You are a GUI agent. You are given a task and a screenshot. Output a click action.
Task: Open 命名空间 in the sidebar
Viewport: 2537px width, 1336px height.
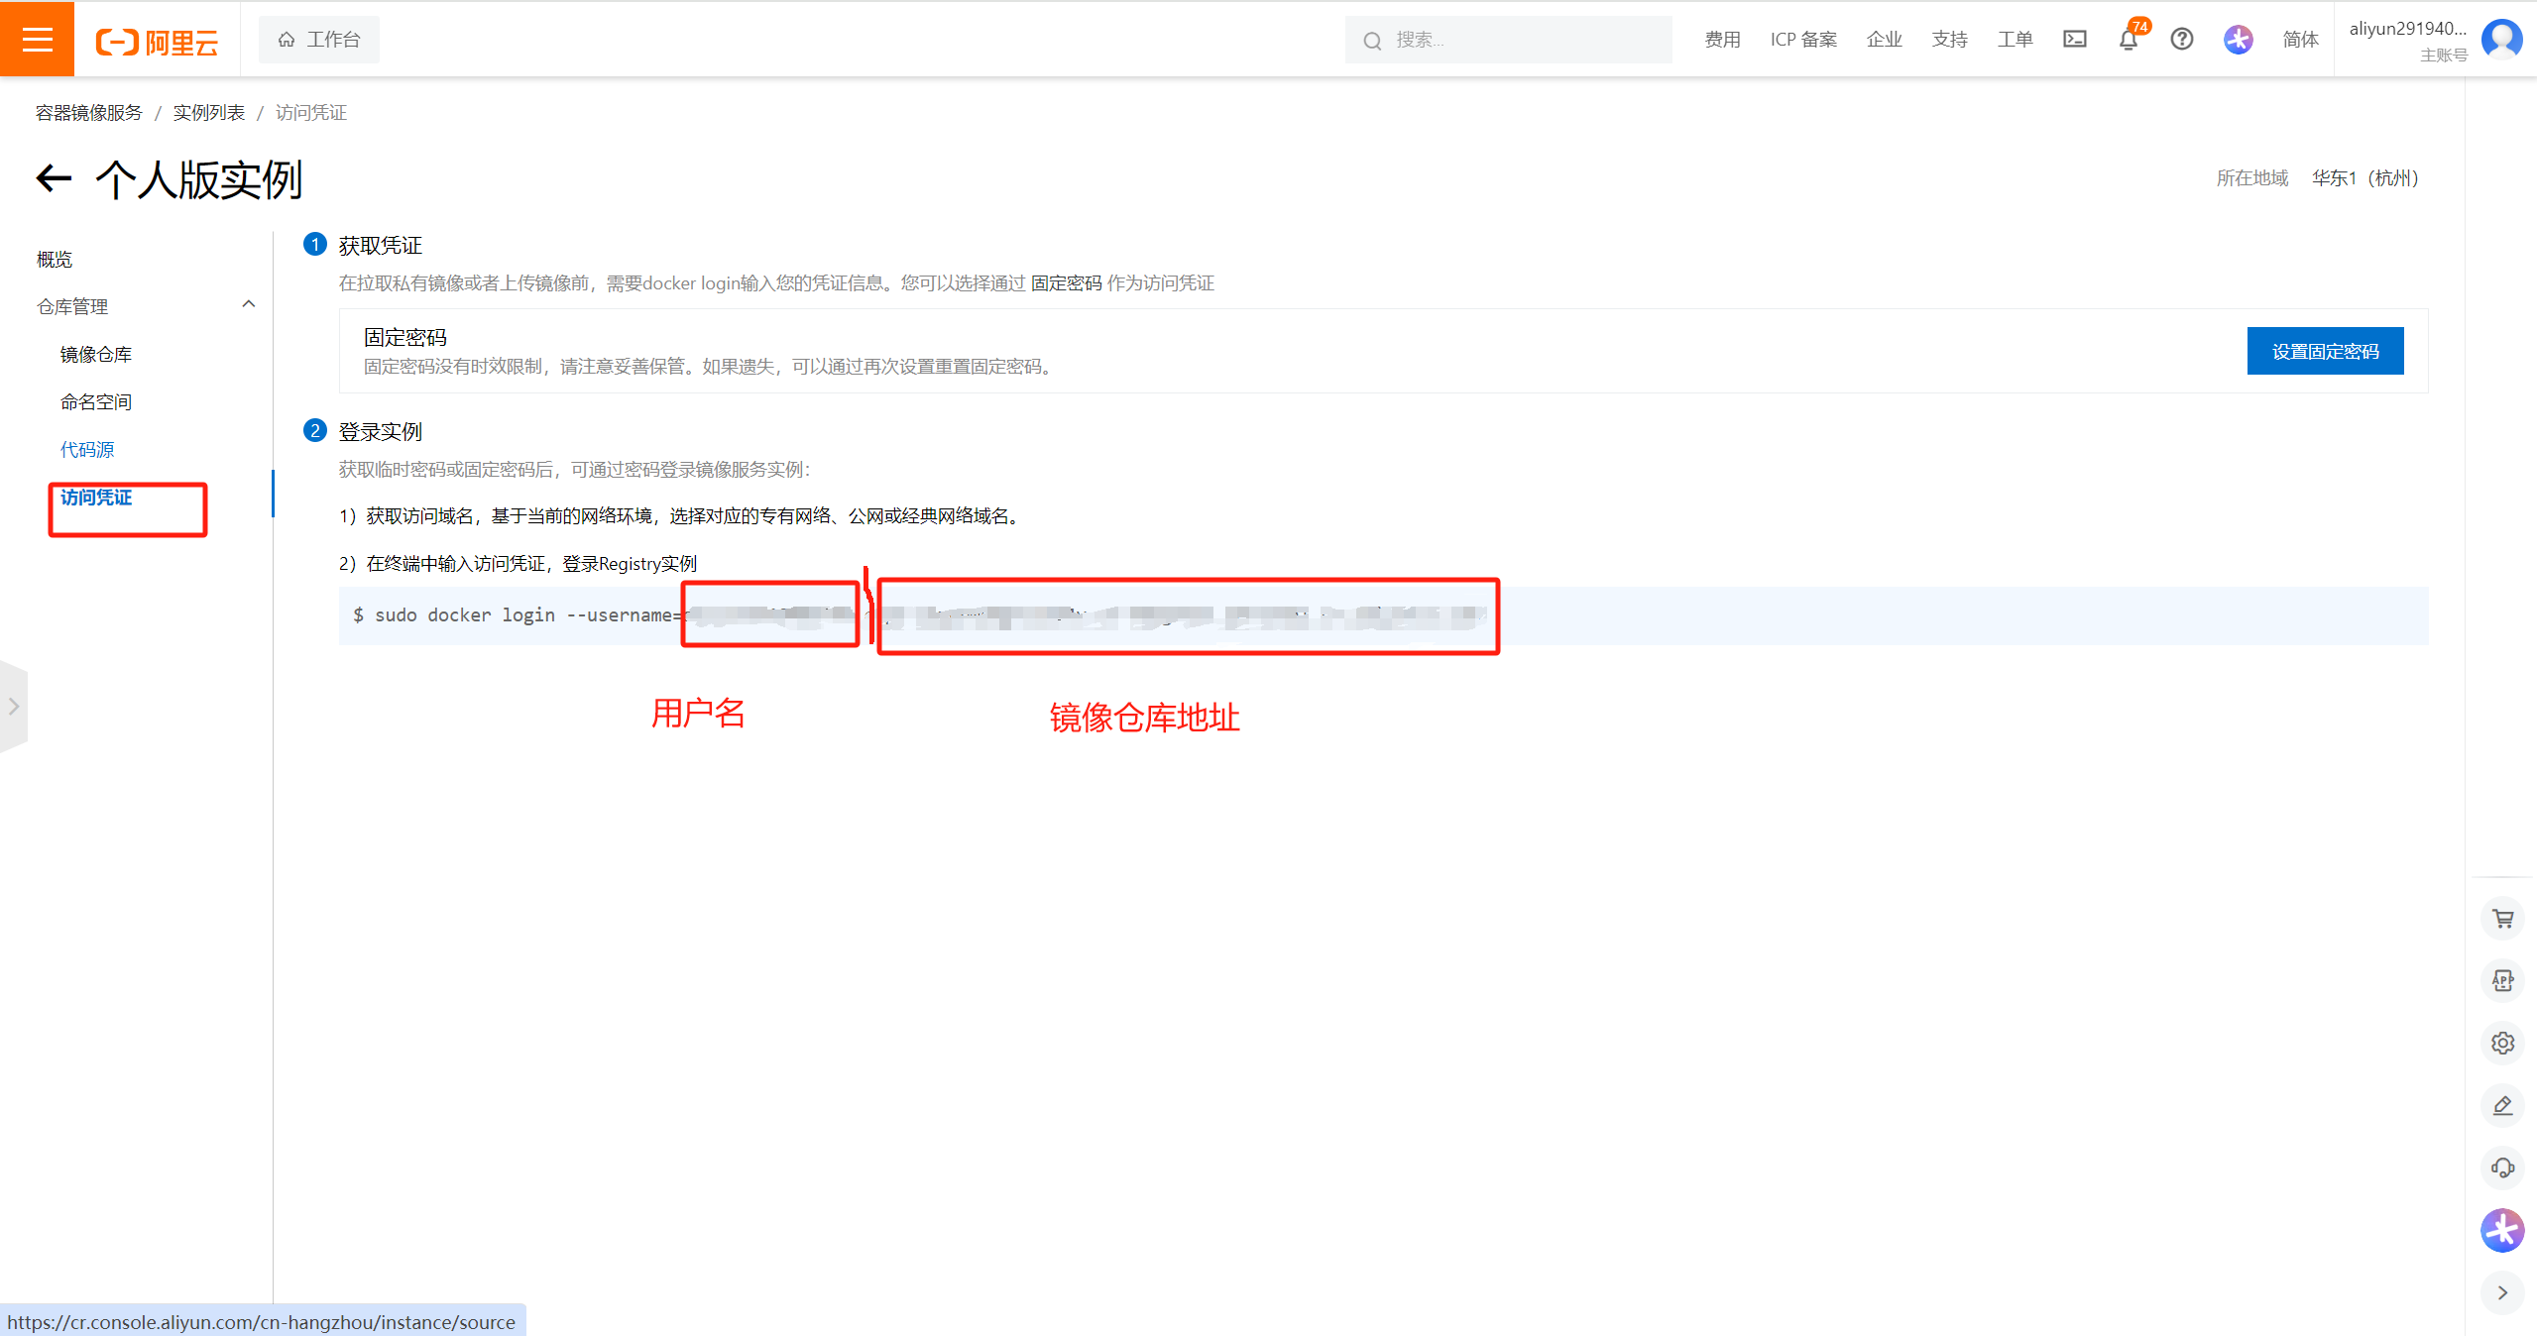pos(96,402)
